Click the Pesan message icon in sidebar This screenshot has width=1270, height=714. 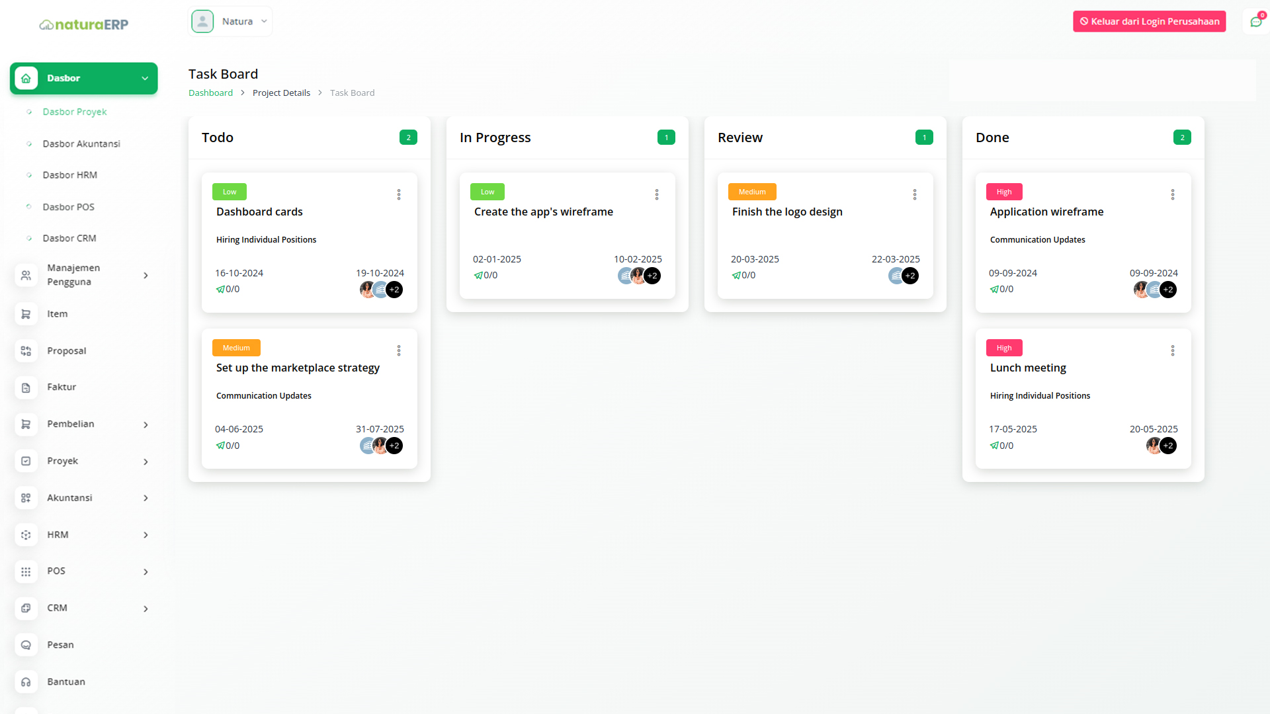pyautogui.click(x=26, y=645)
